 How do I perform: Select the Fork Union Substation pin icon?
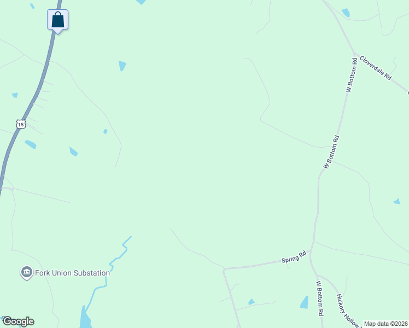pyautogui.click(x=26, y=272)
